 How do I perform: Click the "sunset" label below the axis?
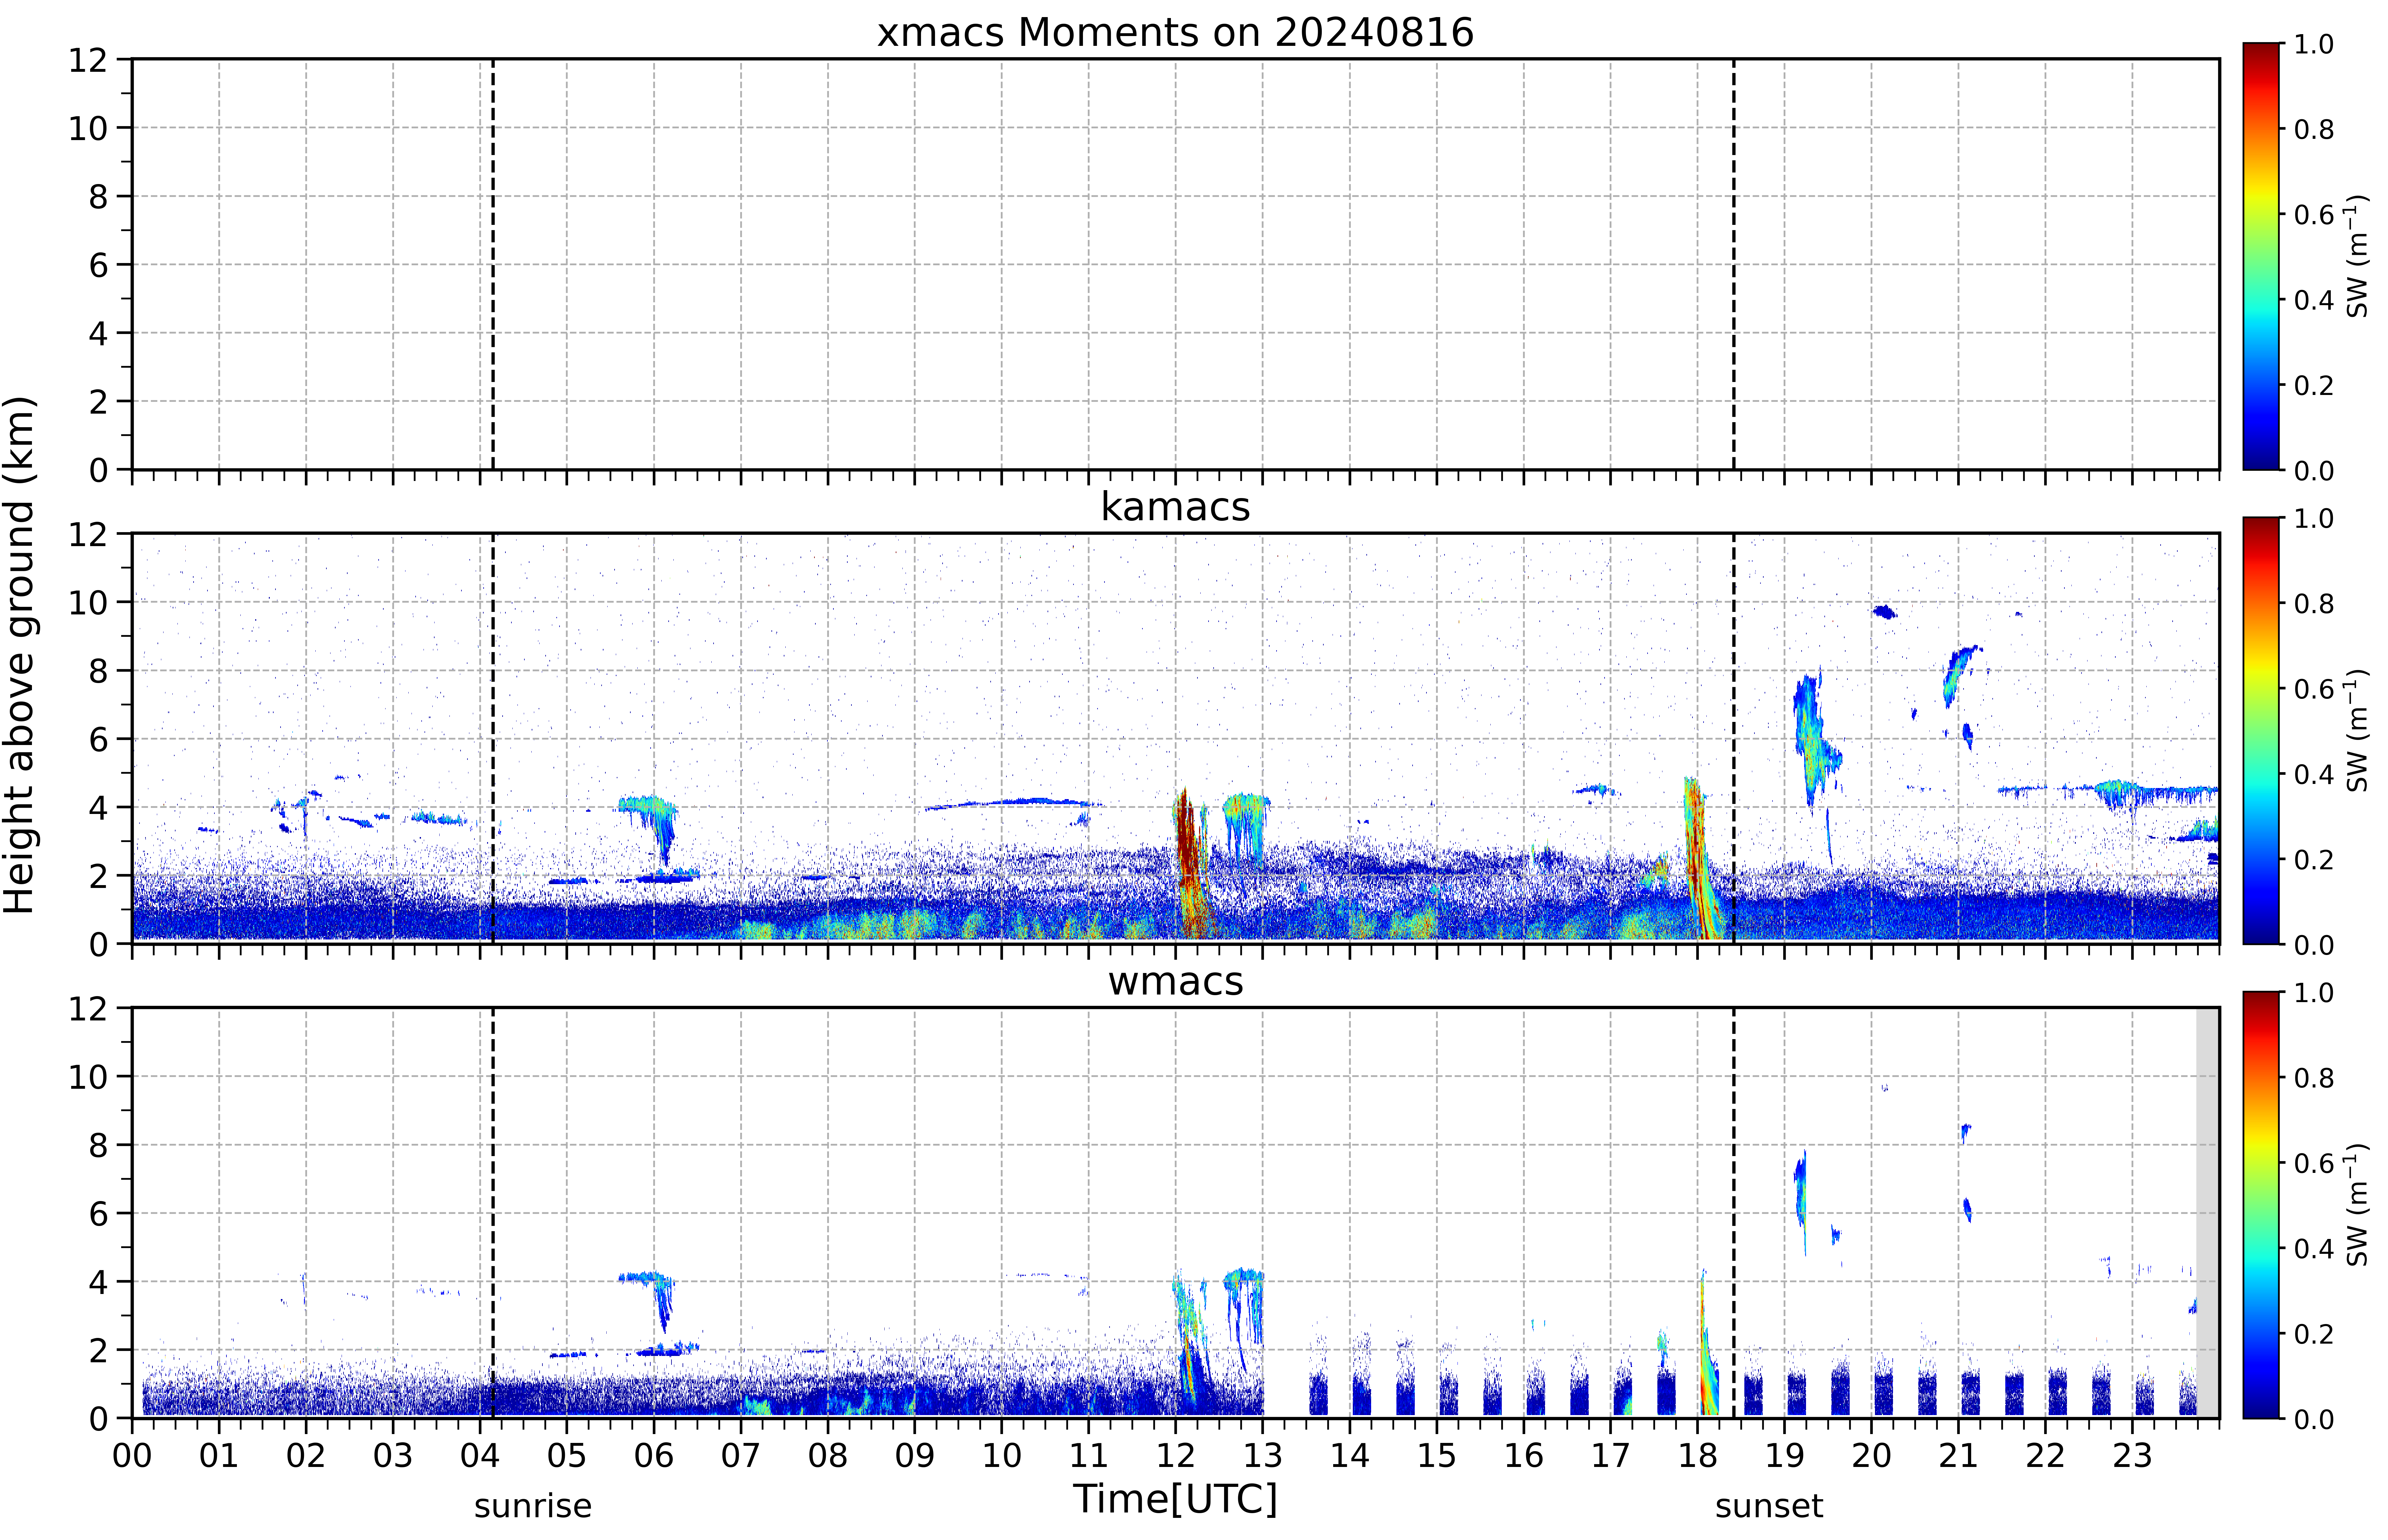[1769, 1506]
